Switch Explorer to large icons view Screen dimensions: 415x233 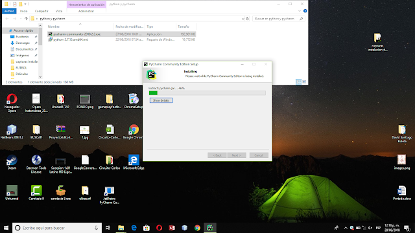[304, 82]
